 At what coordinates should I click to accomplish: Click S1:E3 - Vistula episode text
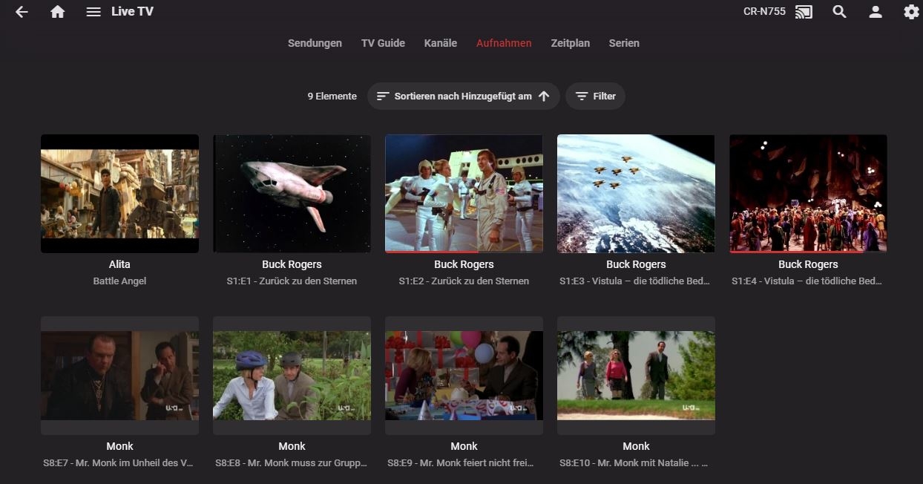tap(636, 281)
